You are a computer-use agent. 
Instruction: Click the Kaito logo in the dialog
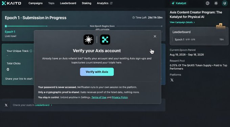[x=105, y=40]
